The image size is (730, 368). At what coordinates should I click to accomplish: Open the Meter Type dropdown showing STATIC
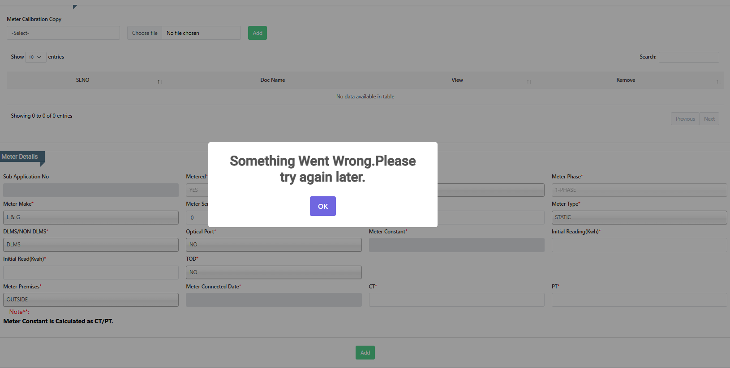point(639,217)
